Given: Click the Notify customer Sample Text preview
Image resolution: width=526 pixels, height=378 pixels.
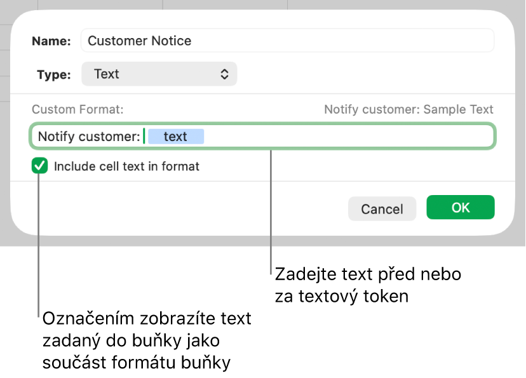Looking at the screenshot, I should tap(407, 109).
